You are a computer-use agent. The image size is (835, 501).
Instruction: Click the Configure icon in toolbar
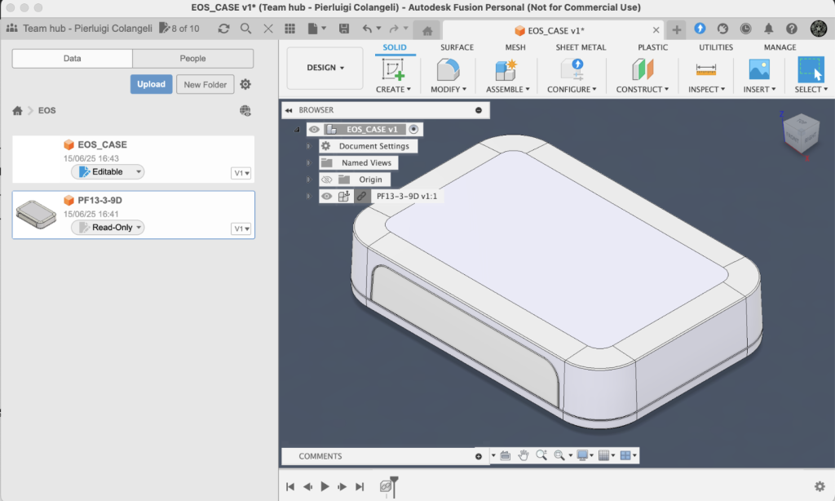(572, 69)
